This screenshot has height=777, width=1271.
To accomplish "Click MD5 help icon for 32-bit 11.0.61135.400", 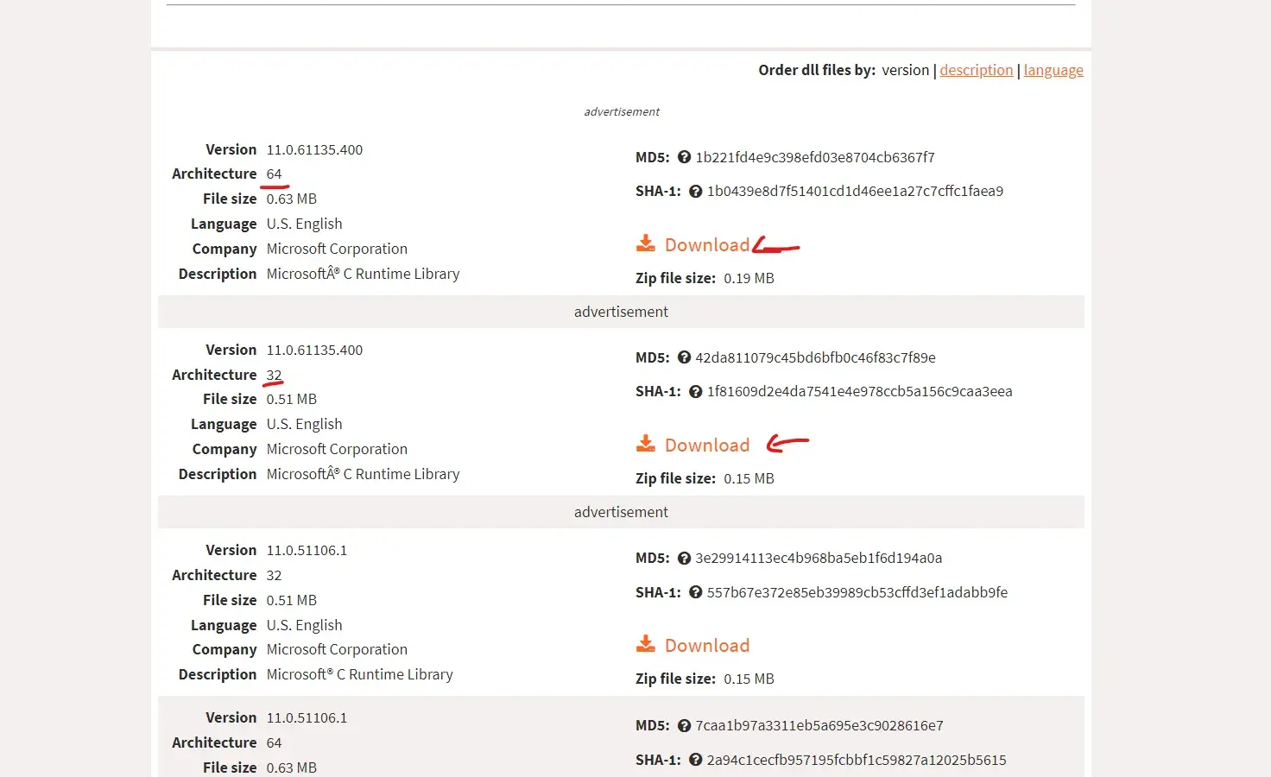I will pyautogui.click(x=684, y=357).
